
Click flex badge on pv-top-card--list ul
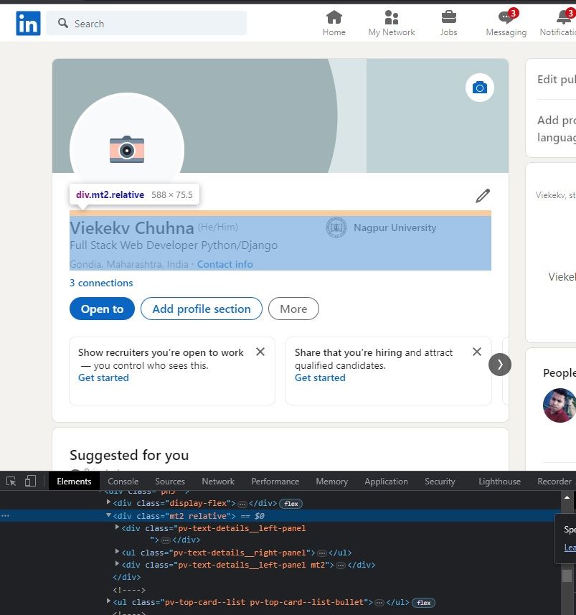(x=423, y=603)
